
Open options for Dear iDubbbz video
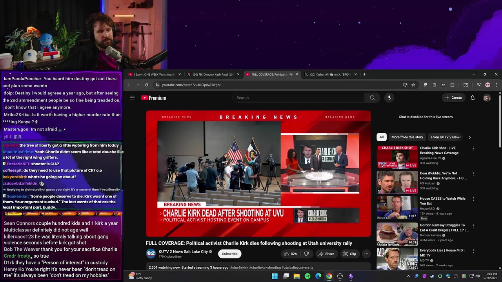(x=474, y=174)
